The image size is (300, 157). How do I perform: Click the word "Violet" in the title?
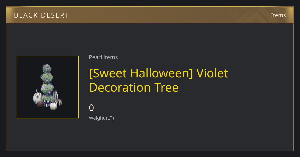(212, 73)
